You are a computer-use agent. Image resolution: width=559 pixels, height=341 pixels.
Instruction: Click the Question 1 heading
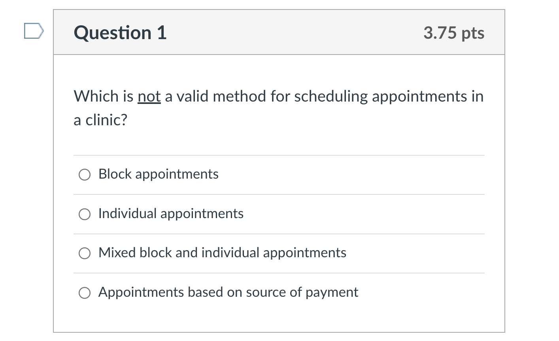coord(120,33)
